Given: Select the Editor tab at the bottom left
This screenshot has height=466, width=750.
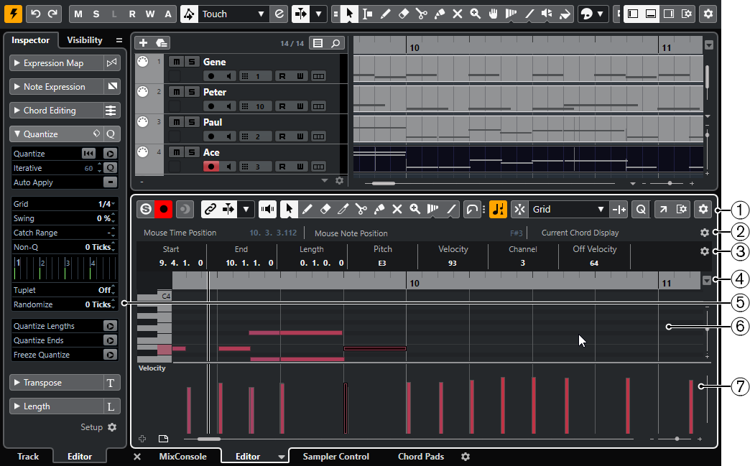Looking at the screenshot, I should [80, 457].
